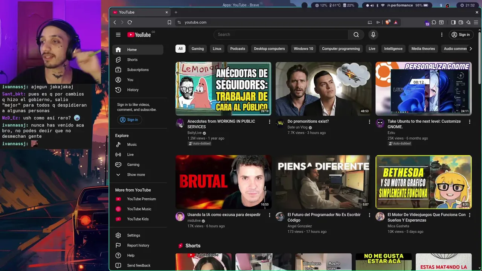Click the volume icon in top bar
482x271 pixels.
point(372,5)
